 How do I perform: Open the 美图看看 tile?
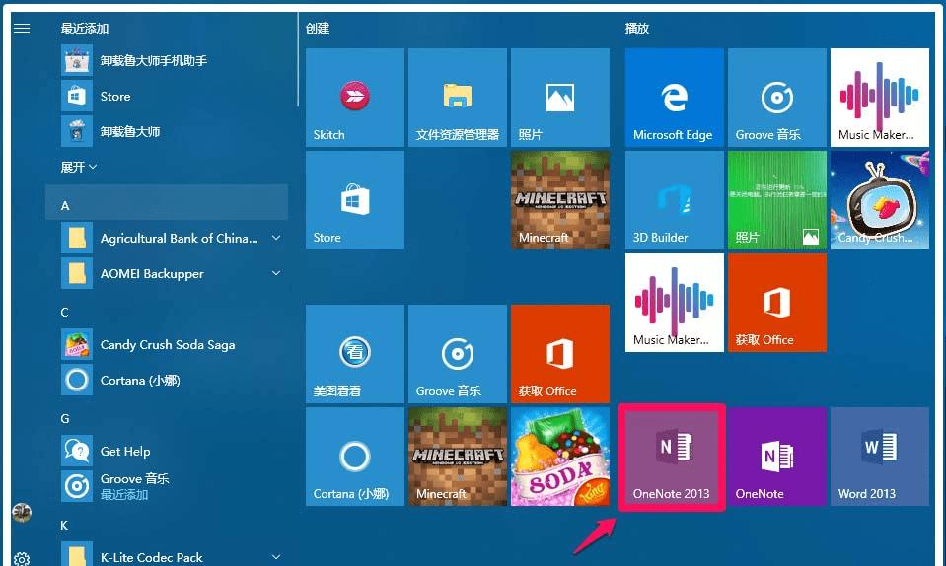coord(355,354)
